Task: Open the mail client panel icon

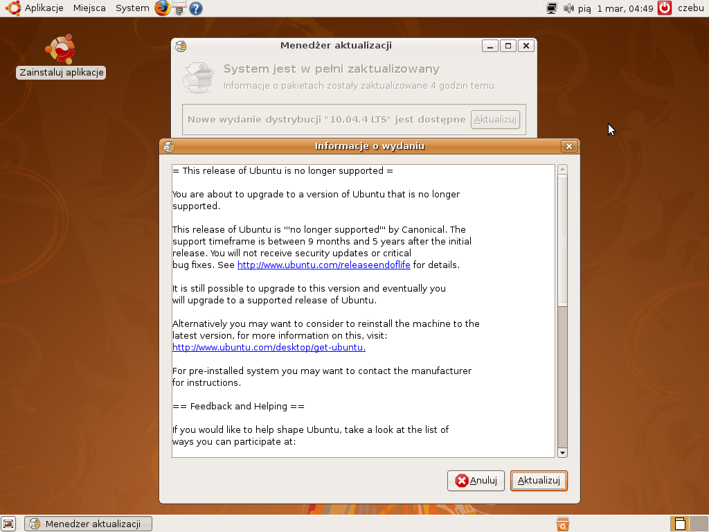Action: (x=179, y=8)
